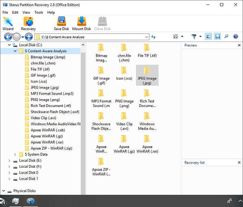The image size is (243, 207).
Task: Toggle the Recovery list panel button
Action: point(217,36)
